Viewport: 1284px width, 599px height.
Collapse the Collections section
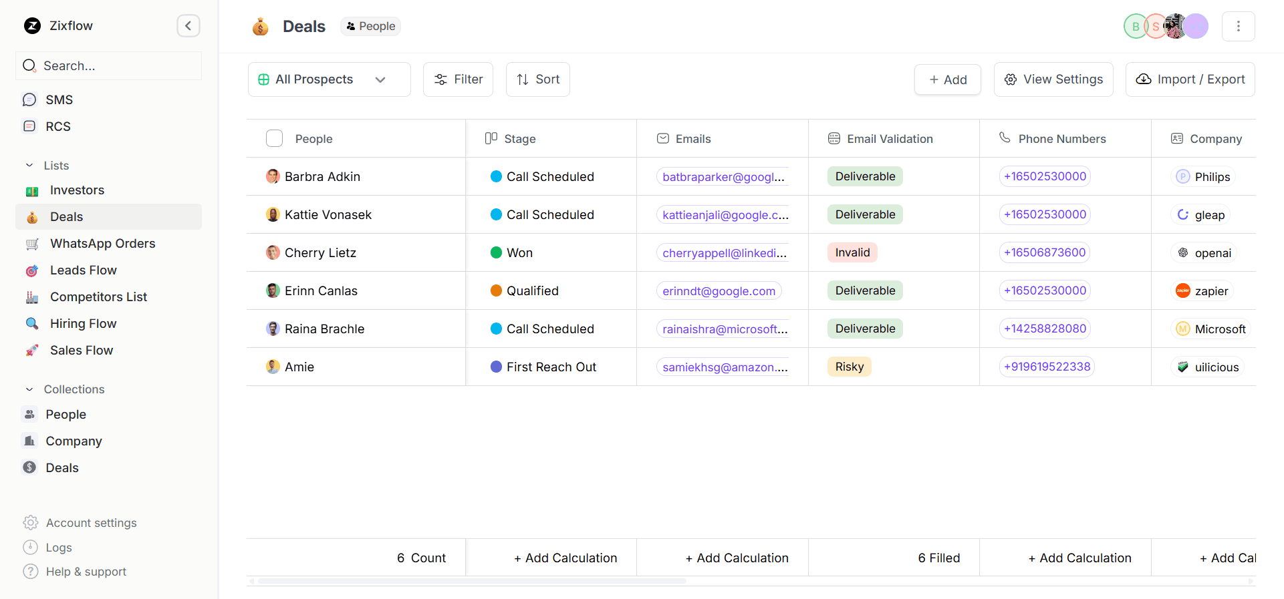29,389
